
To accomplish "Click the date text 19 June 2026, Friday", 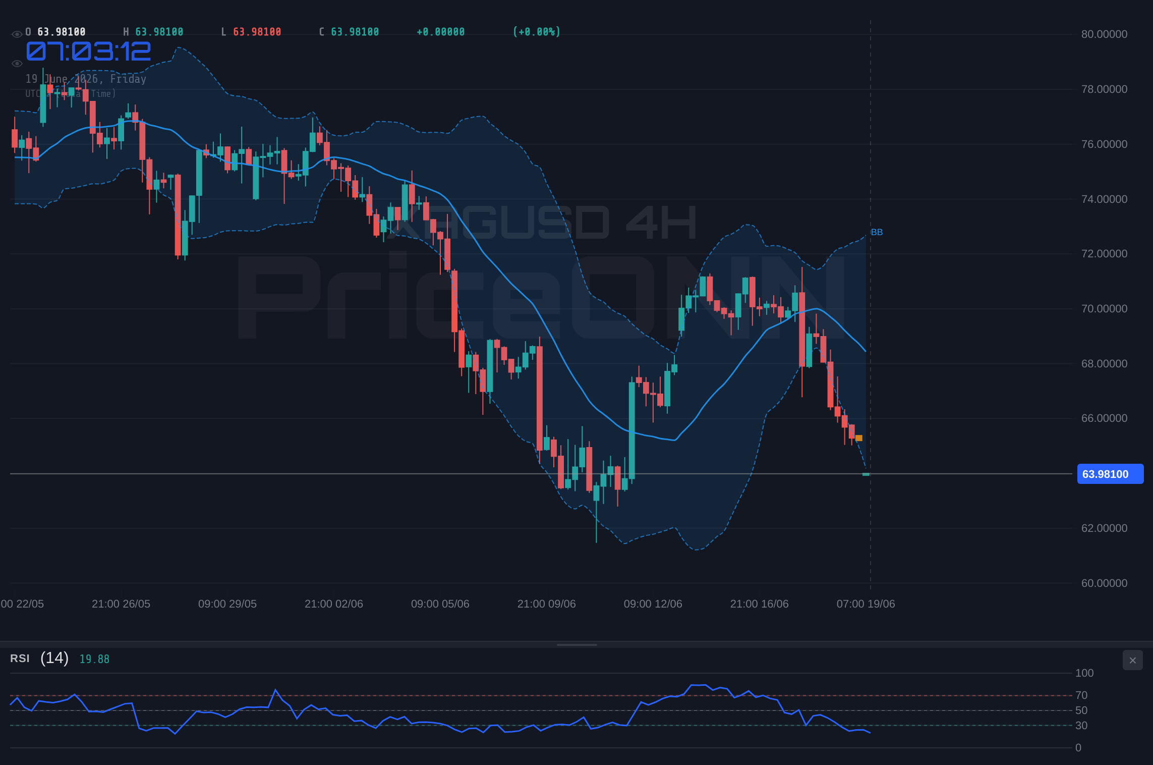I will click(86, 79).
